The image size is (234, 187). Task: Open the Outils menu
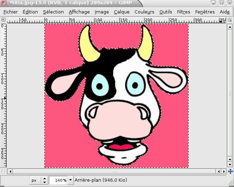[165, 12]
